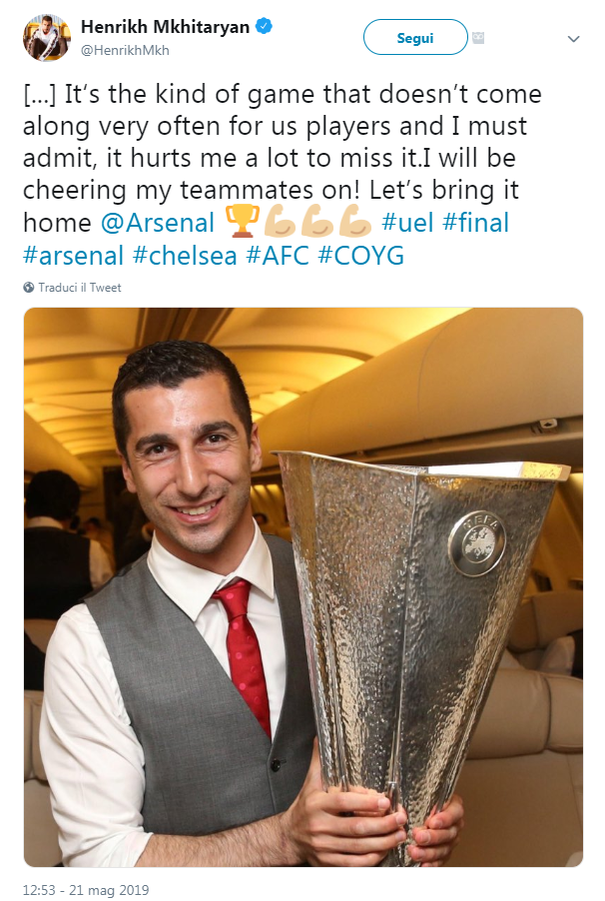The image size is (605, 901).
Task: Follow the account with Segui button
Action: (415, 37)
